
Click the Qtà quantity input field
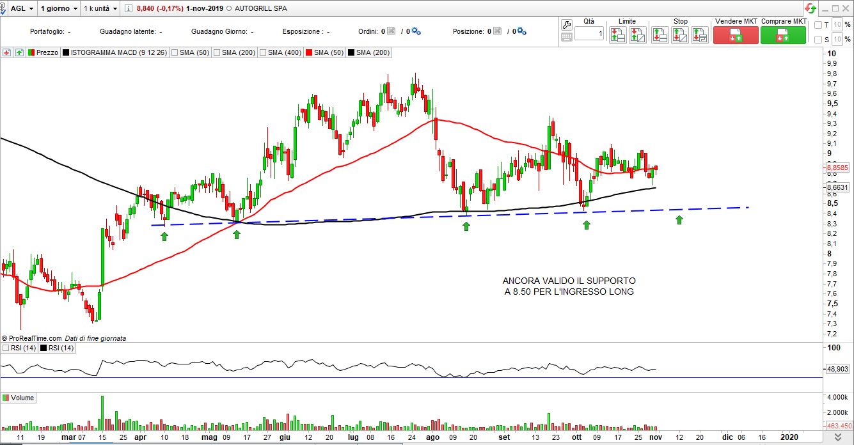pyautogui.click(x=589, y=33)
